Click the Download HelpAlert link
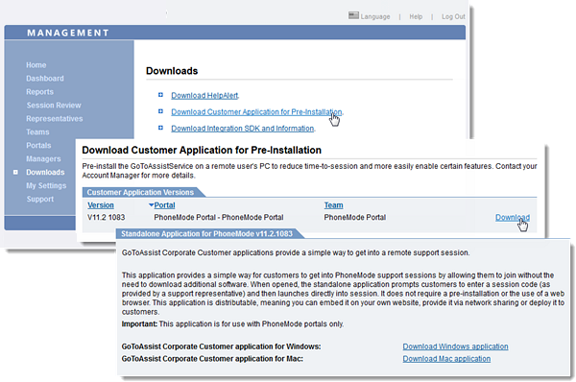 tap(205, 96)
